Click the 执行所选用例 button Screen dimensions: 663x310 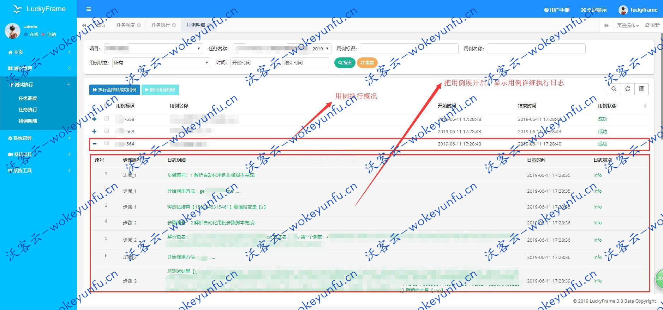160,90
